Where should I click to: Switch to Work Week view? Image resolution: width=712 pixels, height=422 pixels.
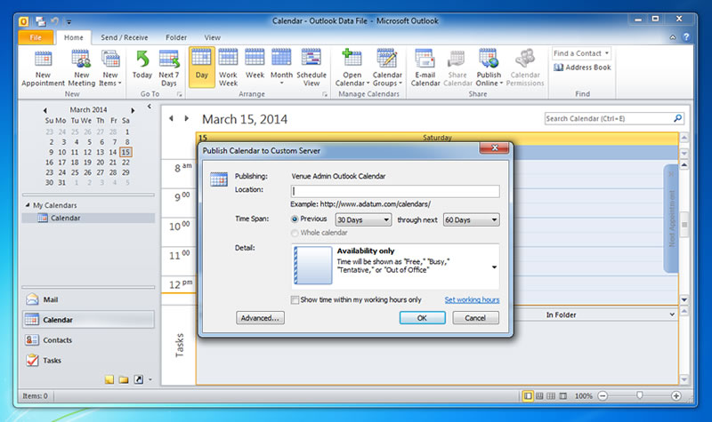(x=228, y=60)
